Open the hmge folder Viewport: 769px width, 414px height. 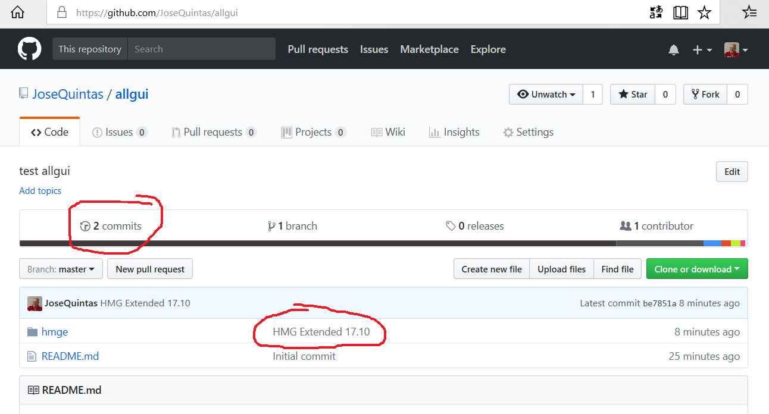(55, 332)
